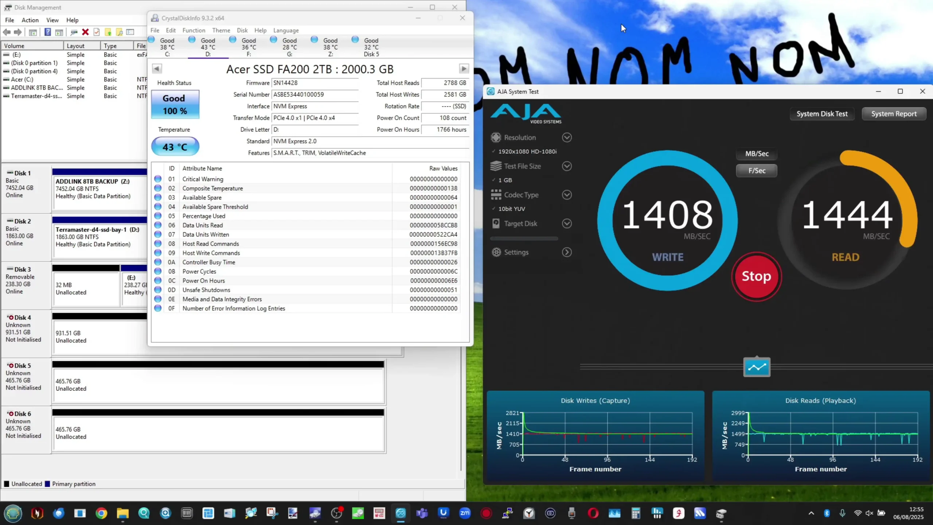
Task: Click AJA Resolution gear icon
Action: 496,137
